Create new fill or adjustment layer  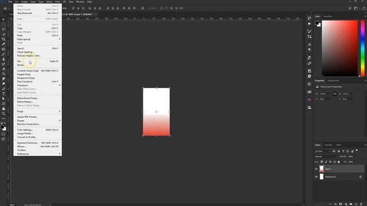point(346,204)
